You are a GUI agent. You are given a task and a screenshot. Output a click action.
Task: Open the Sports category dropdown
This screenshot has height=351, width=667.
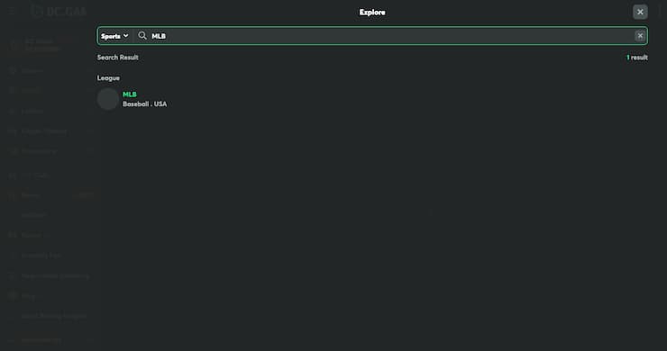click(x=114, y=36)
